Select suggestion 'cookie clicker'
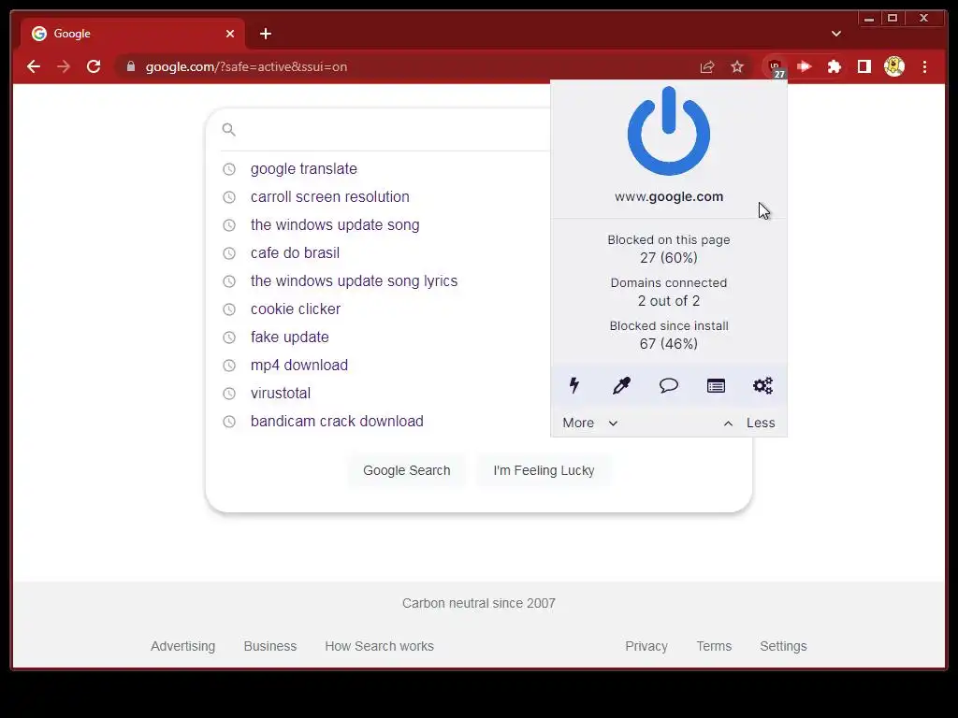This screenshot has width=958, height=718. [x=295, y=309]
